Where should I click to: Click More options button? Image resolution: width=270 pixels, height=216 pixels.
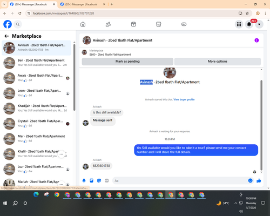[x=218, y=62]
